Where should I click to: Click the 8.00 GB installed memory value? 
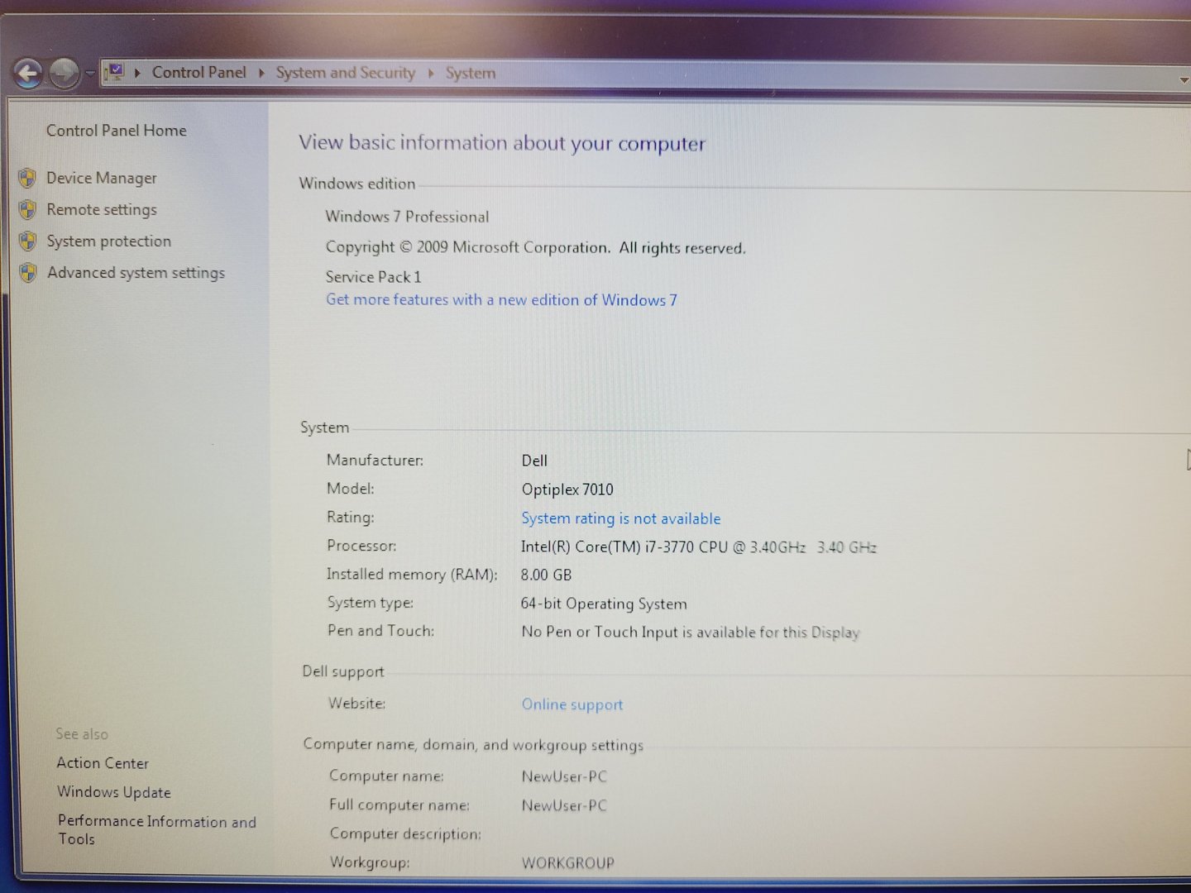pos(546,575)
